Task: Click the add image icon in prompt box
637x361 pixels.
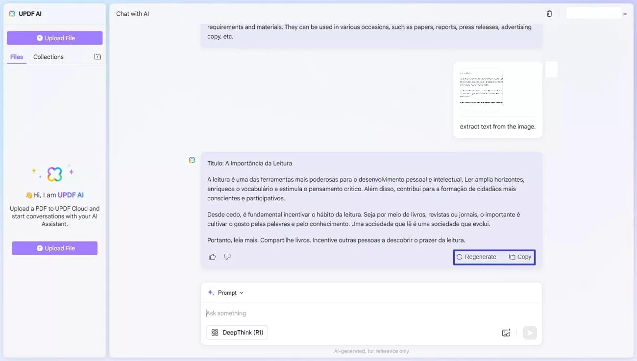Action: pyautogui.click(x=506, y=333)
